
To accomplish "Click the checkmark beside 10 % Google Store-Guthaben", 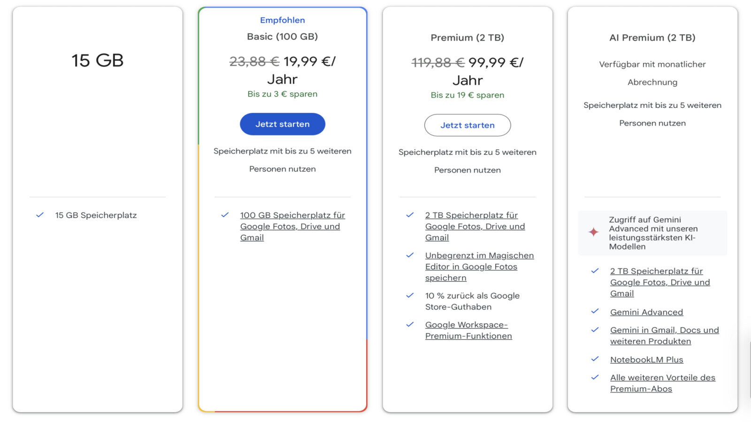I will (x=409, y=296).
